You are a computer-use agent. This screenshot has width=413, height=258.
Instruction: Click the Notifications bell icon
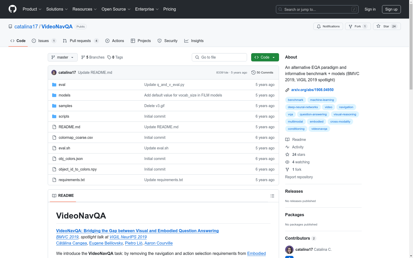coord(319,26)
